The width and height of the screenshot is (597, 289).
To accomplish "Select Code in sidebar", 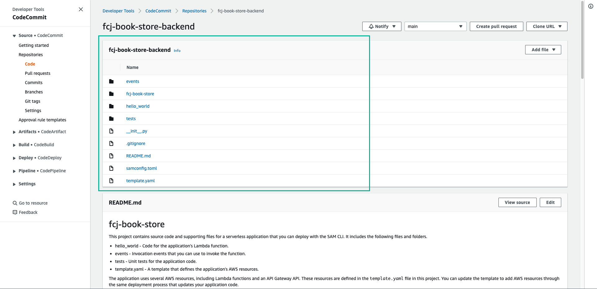I will click(x=30, y=64).
